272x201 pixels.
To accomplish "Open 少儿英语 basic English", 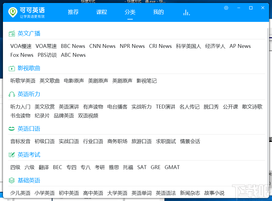I will click(20, 193).
